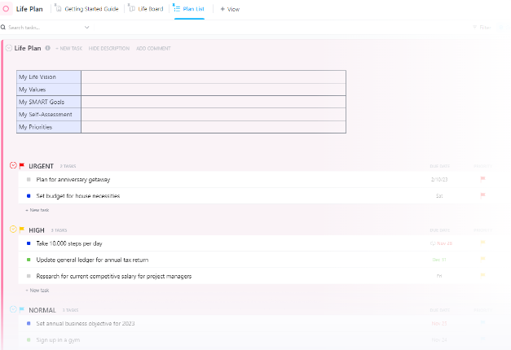Toggle status of Plan for anniversary getaway
Screen dimensions: 511x350
pos(29,179)
